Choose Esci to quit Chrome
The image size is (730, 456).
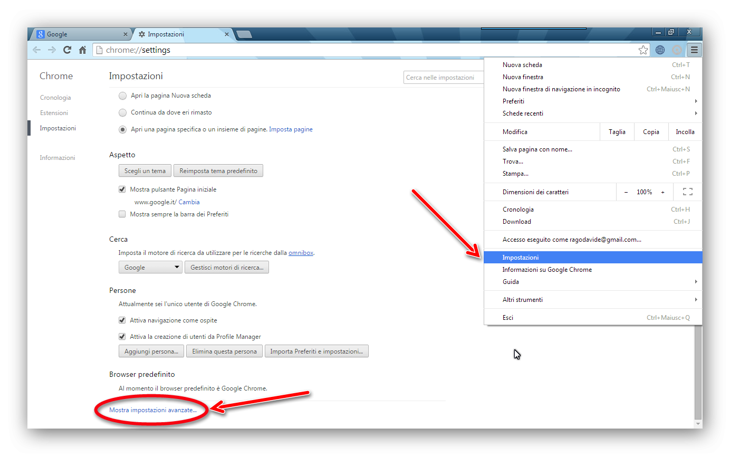coord(593,318)
